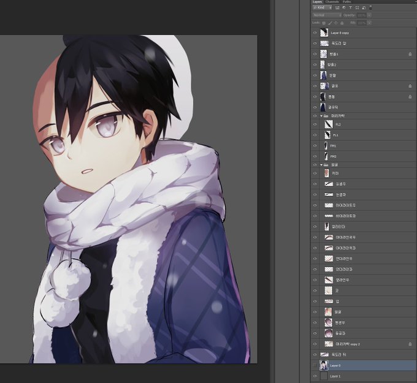
Task: Filter layers by adjustment layer icon
Action: click(344, 8)
